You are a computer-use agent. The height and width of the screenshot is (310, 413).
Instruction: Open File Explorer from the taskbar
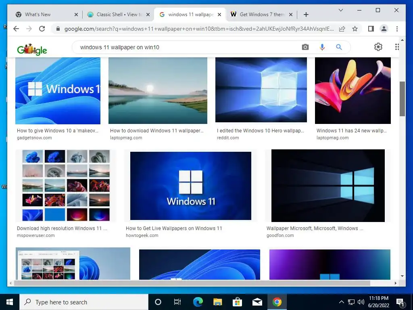[x=217, y=302]
